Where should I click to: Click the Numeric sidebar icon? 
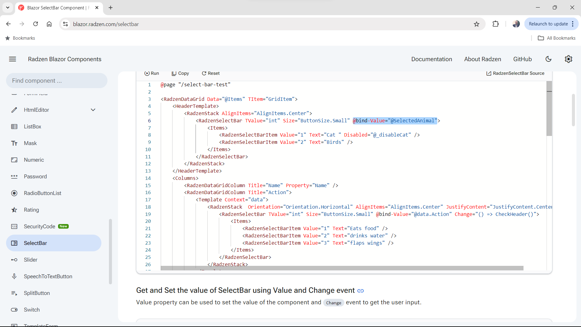coord(14,160)
